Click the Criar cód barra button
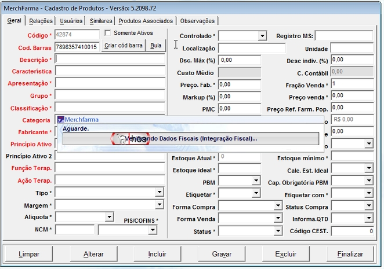The width and height of the screenshot is (384, 269). pos(123,46)
